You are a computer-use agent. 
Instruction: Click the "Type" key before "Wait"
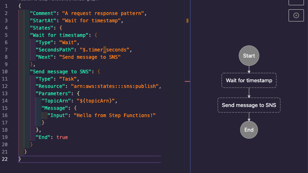pos(45,43)
